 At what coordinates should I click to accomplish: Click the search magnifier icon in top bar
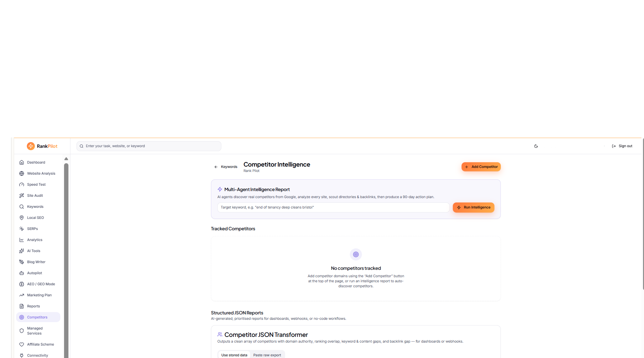click(82, 146)
